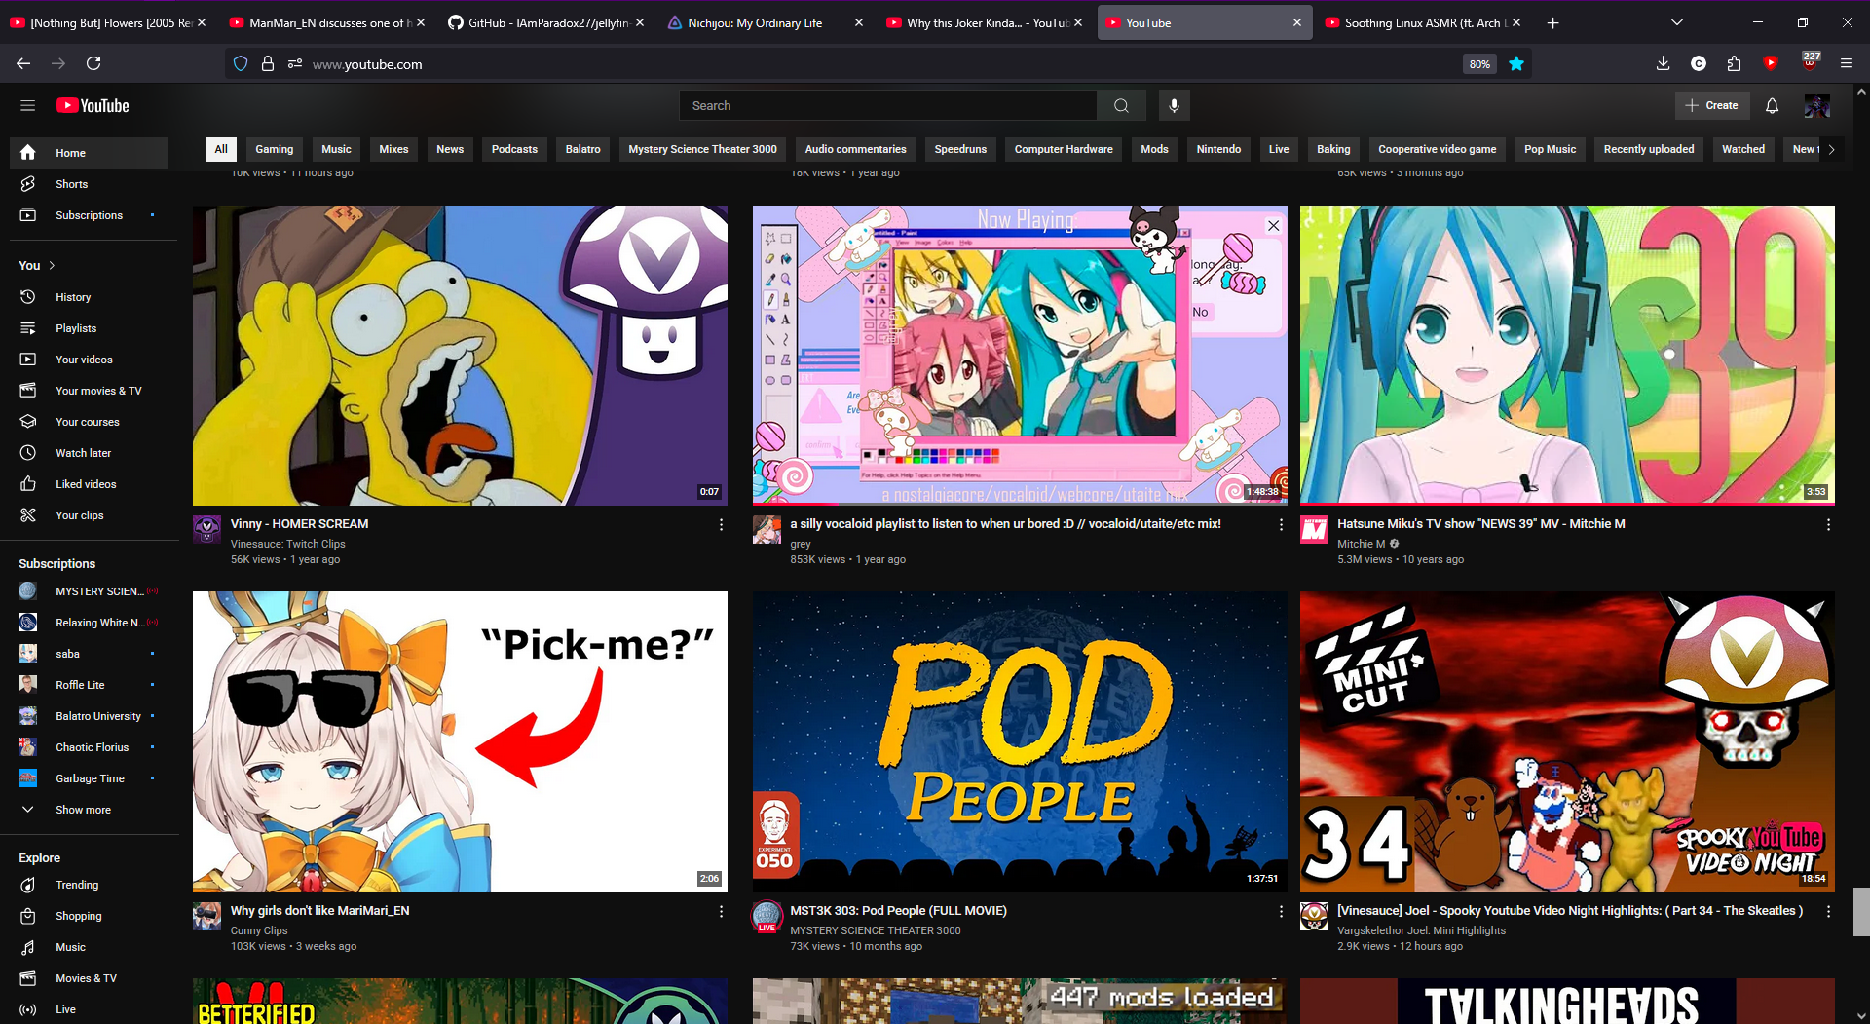Screen dimensions: 1870x1024
Task: Open Trending in Explore
Action: click(89, 885)
